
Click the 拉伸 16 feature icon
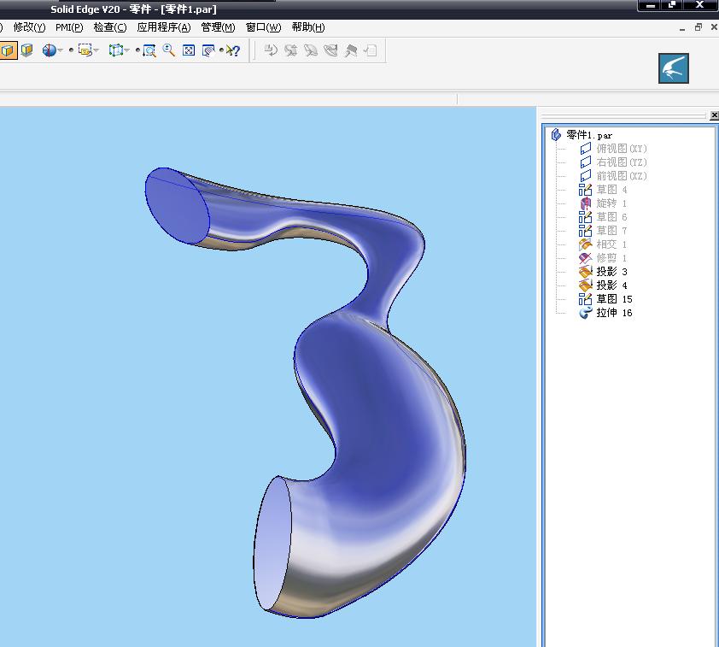tap(586, 313)
